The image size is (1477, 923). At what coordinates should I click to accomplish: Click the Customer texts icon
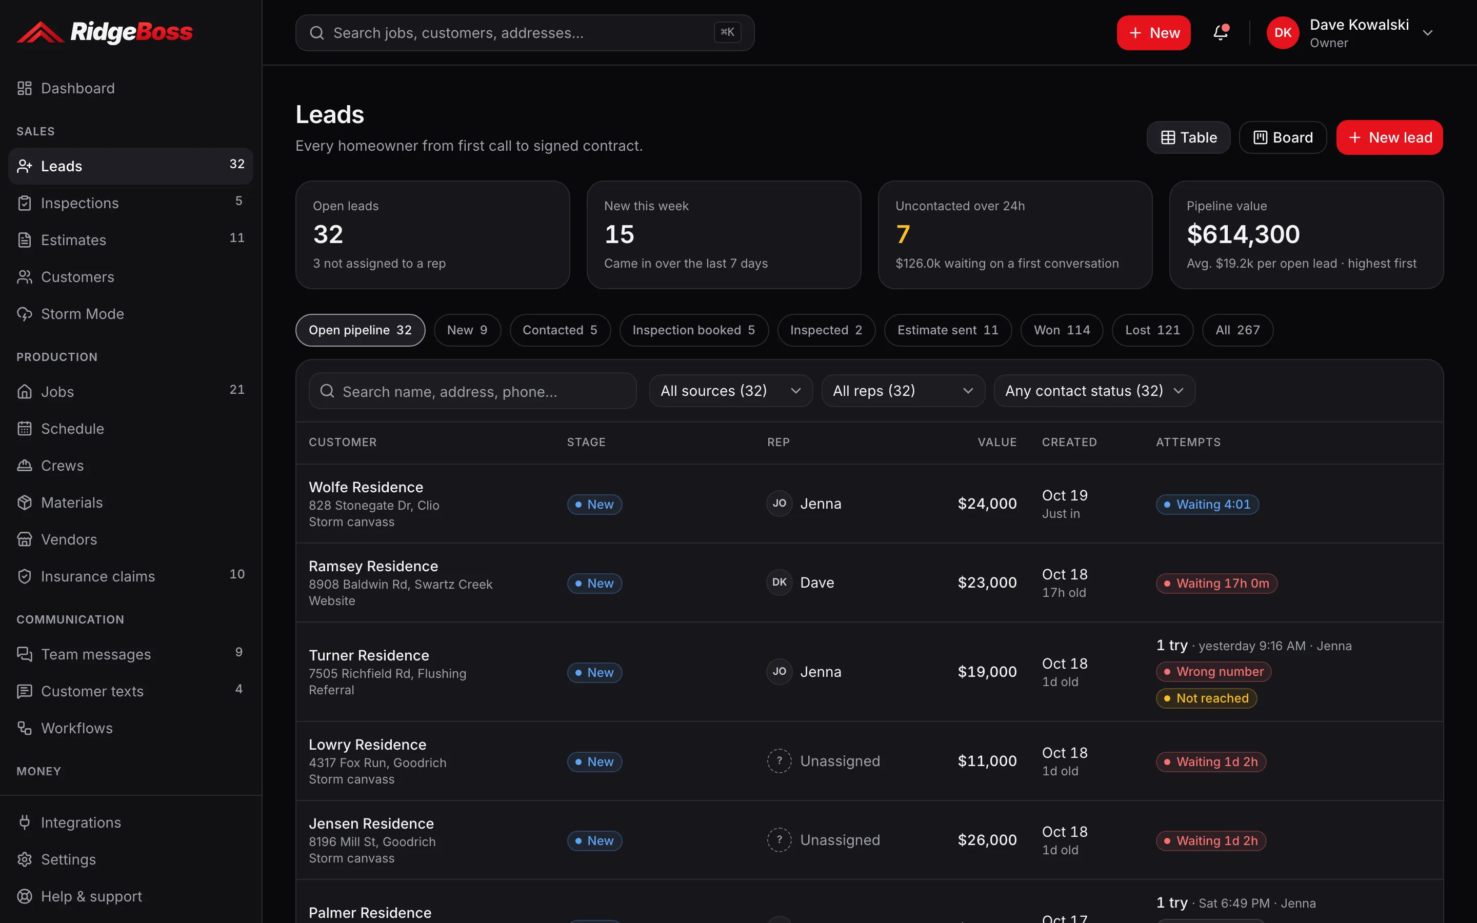(x=25, y=691)
